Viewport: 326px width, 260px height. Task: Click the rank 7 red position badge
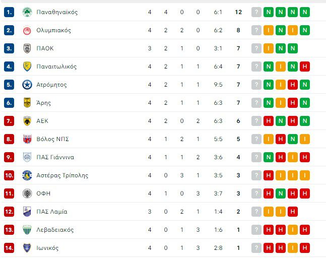pos(9,121)
